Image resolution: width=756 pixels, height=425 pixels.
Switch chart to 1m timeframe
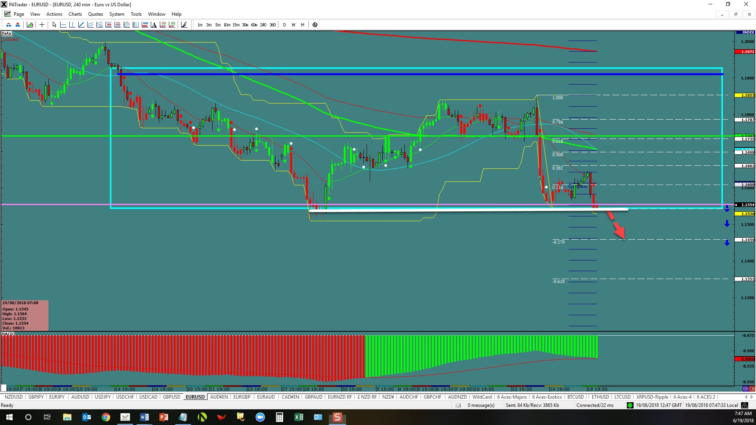200,25
